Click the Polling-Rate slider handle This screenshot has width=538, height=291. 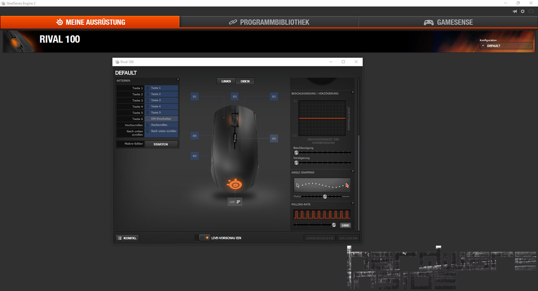[x=334, y=225]
